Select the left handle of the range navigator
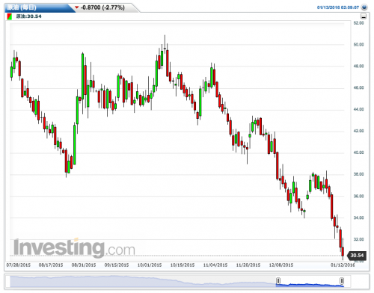 [x=278, y=281]
